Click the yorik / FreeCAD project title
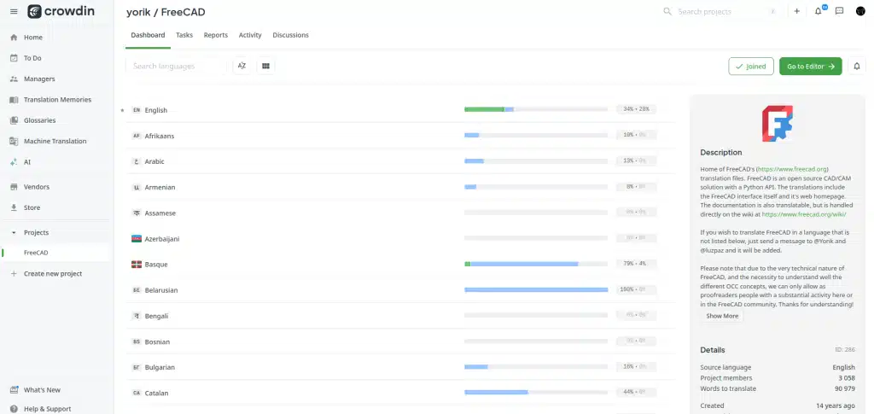This screenshot has height=414, width=874. coord(166,12)
